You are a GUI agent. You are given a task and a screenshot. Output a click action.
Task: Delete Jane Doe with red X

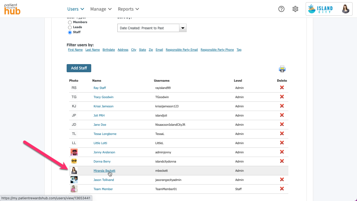pos(282,124)
